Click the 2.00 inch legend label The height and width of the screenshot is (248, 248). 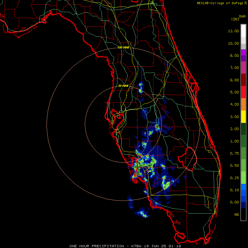point(234,129)
